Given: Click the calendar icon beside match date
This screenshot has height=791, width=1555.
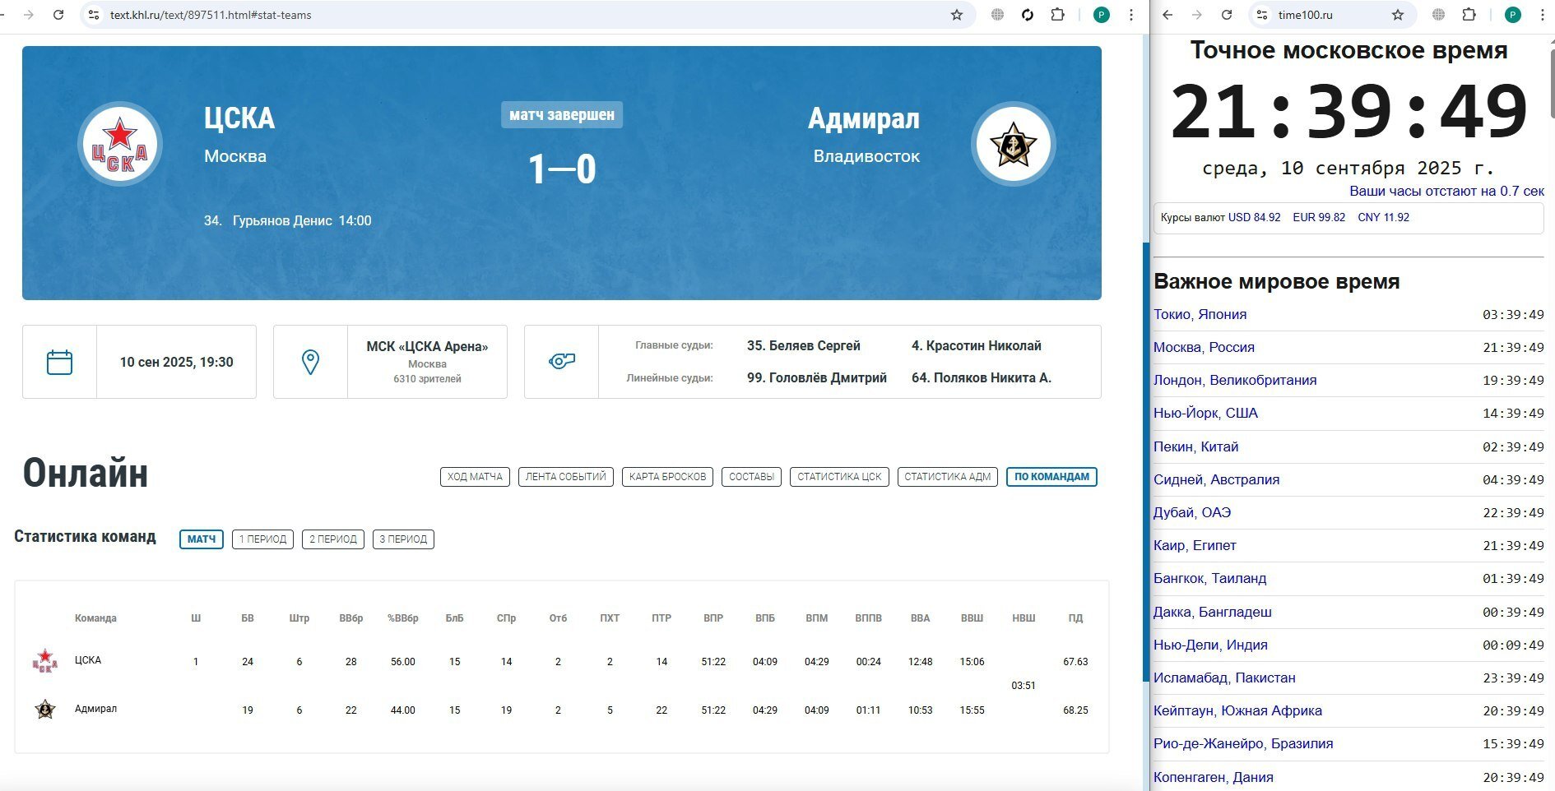Looking at the screenshot, I should pos(59,362).
